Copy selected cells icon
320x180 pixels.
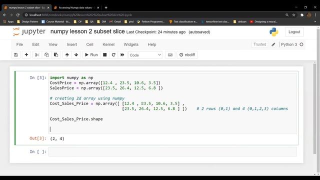[46, 55]
